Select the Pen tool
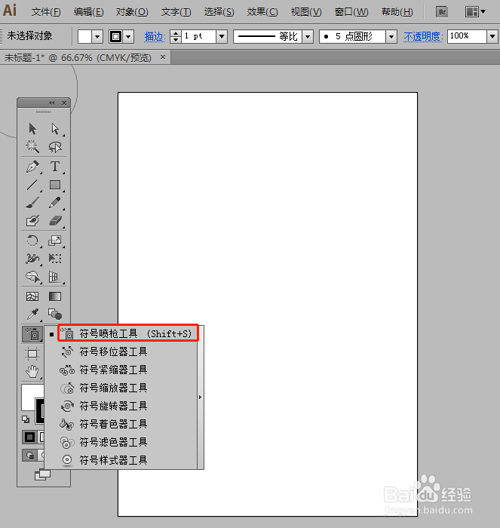 pyautogui.click(x=32, y=167)
